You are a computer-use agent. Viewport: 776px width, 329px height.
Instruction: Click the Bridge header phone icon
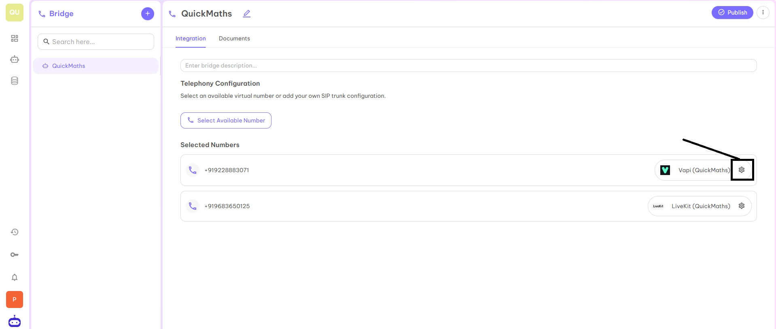click(42, 14)
